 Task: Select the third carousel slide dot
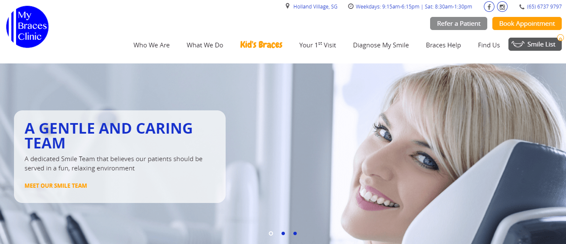(295, 233)
